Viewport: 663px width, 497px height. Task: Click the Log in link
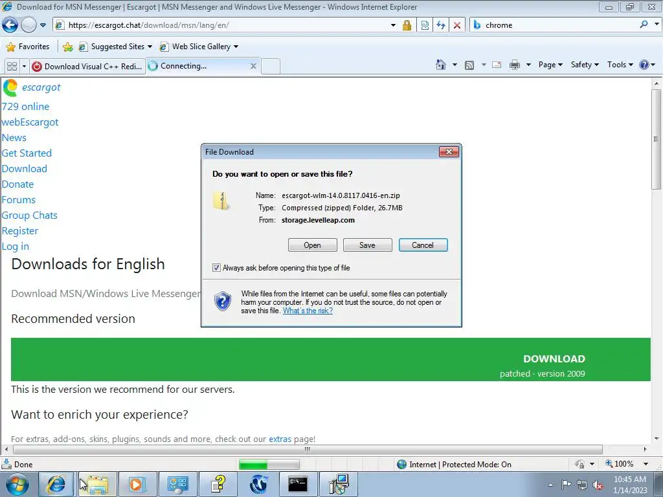pyautogui.click(x=16, y=247)
